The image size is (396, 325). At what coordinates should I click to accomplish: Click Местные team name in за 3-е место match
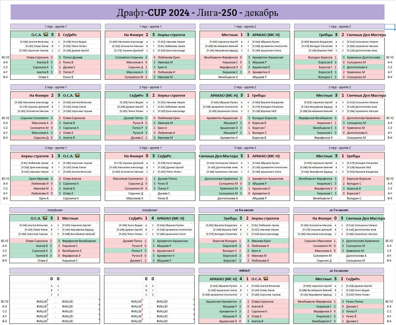tap(323, 279)
